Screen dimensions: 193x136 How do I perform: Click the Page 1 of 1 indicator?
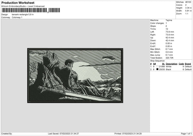(186, 134)
